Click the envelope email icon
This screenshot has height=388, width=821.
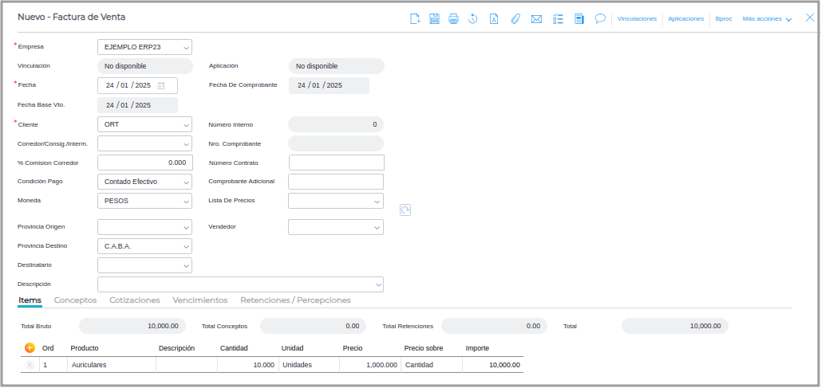[536, 18]
